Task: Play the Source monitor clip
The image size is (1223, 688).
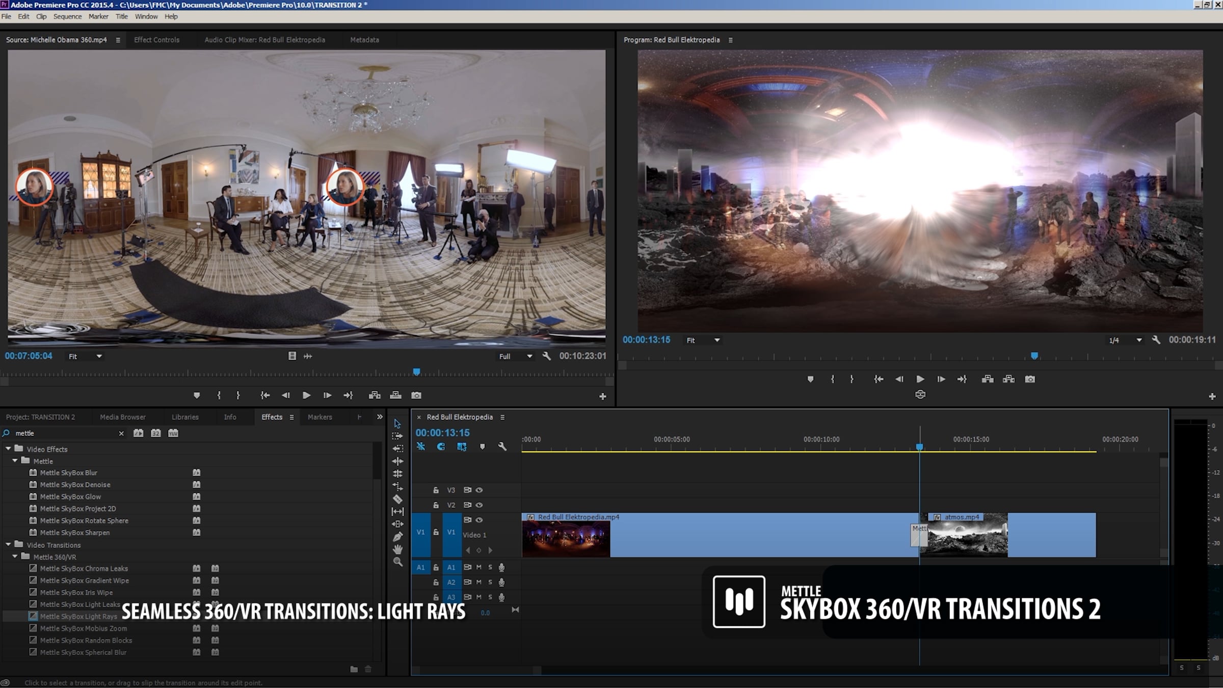Action: click(x=306, y=395)
